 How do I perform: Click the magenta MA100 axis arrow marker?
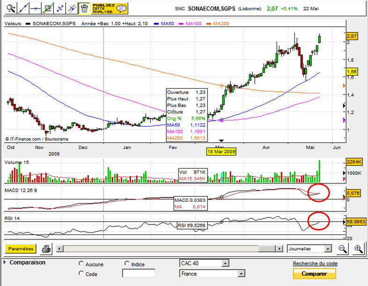pyautogui.click(x=344, y=120)
